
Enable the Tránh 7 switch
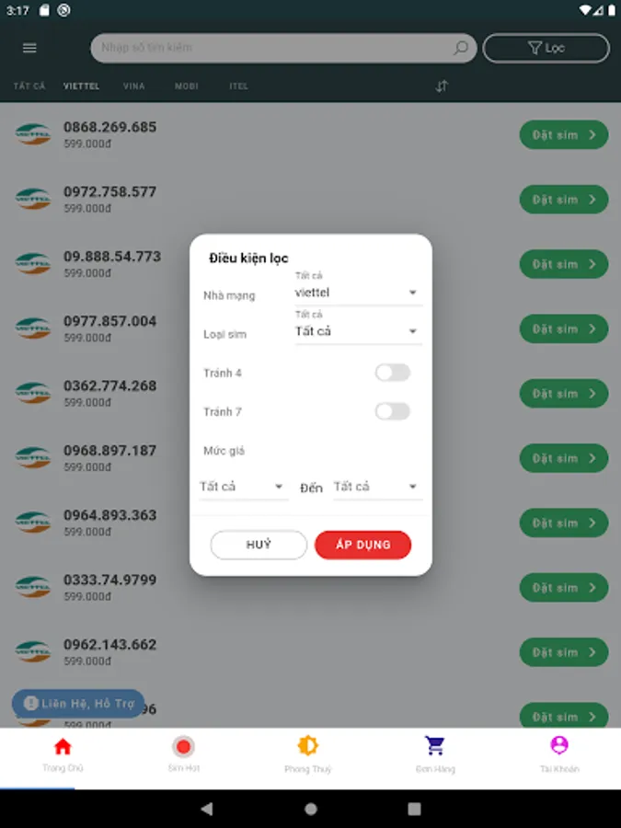point(392,411)
